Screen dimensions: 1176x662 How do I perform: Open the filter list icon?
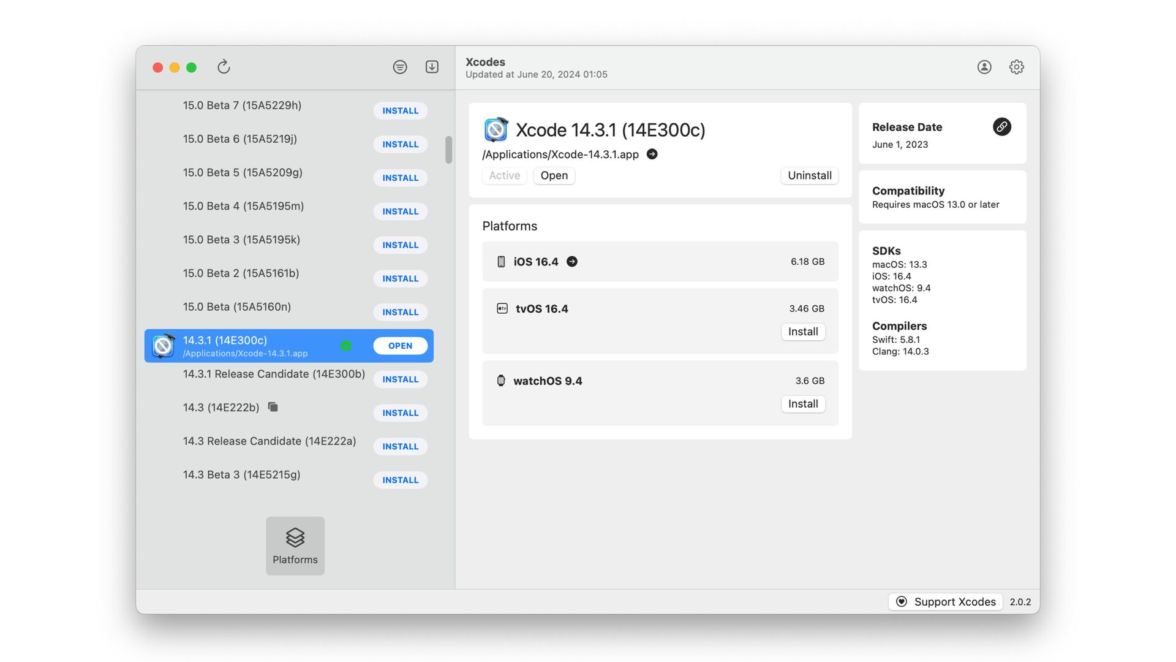(400, 67)
